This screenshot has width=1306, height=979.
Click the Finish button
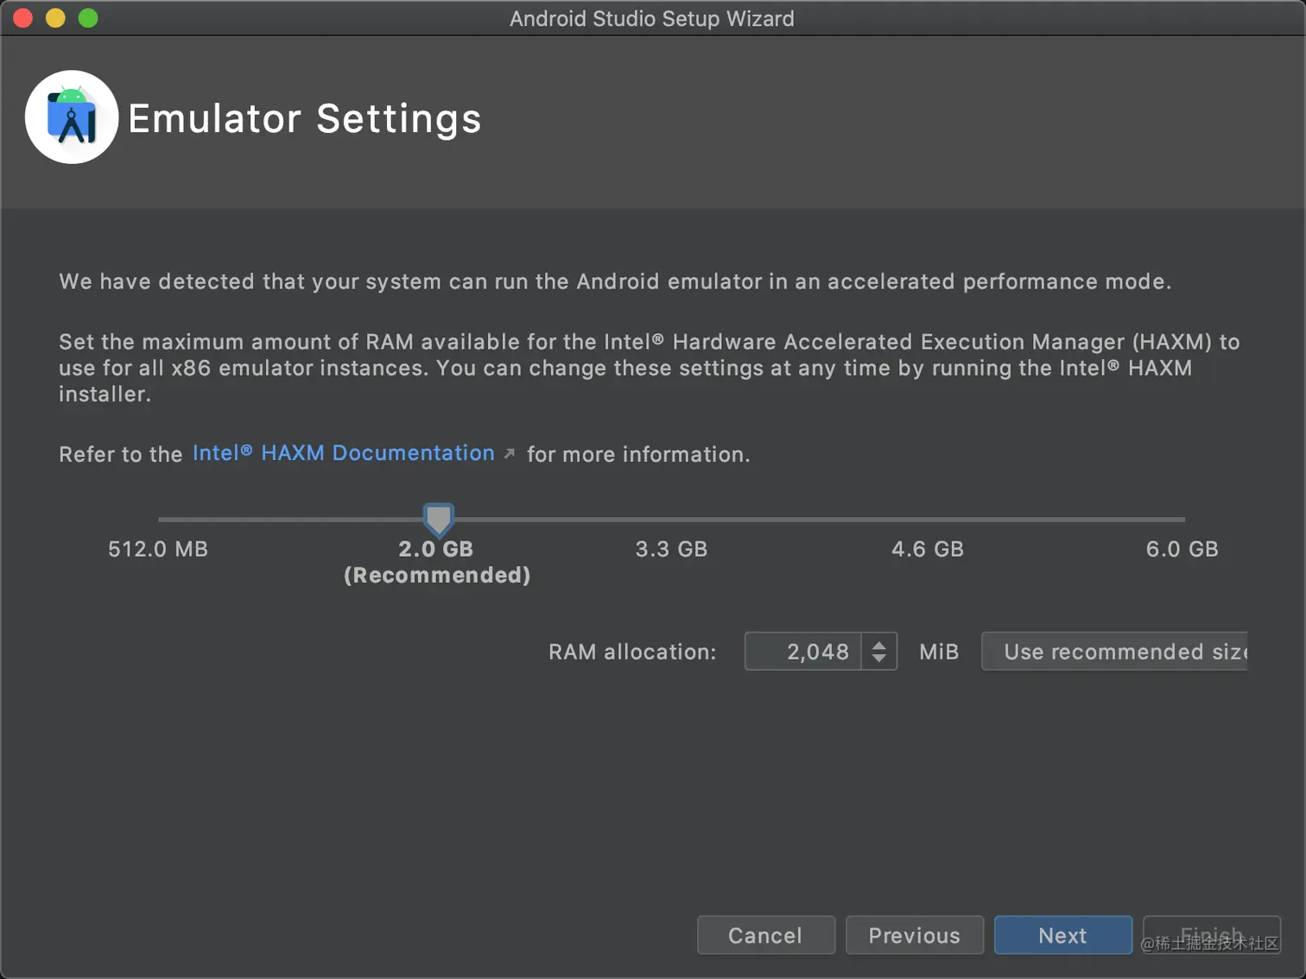coord(1211,935)
